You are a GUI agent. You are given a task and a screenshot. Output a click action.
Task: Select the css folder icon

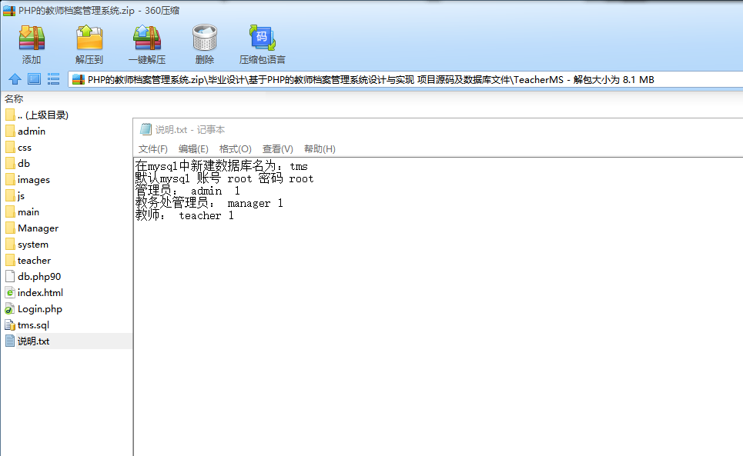pyautogui.click(x=10, y=147)
